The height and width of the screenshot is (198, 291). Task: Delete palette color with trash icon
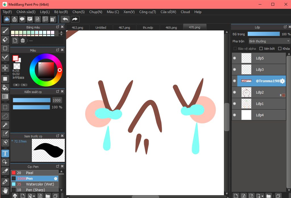pyautogui.click(x=23, y=40)
